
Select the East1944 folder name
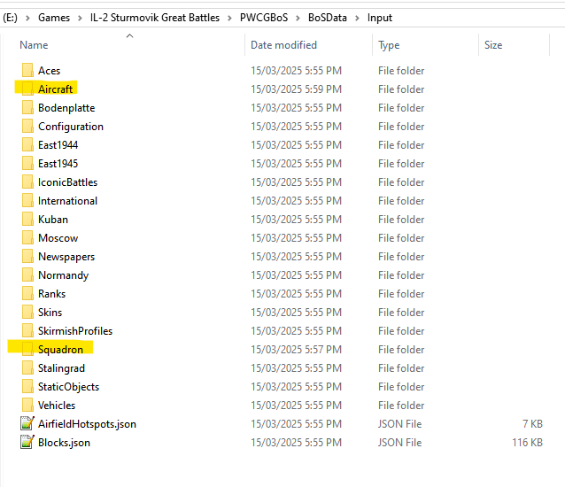(x=58, y=145)
